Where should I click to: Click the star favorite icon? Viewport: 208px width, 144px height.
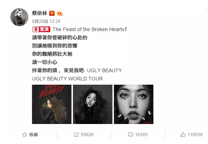point(24,134)
